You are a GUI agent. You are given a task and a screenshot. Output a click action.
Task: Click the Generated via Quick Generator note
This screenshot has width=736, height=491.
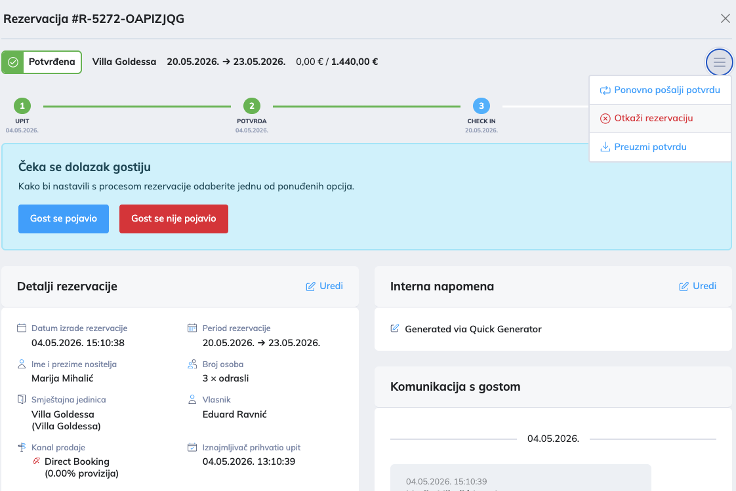473,329
